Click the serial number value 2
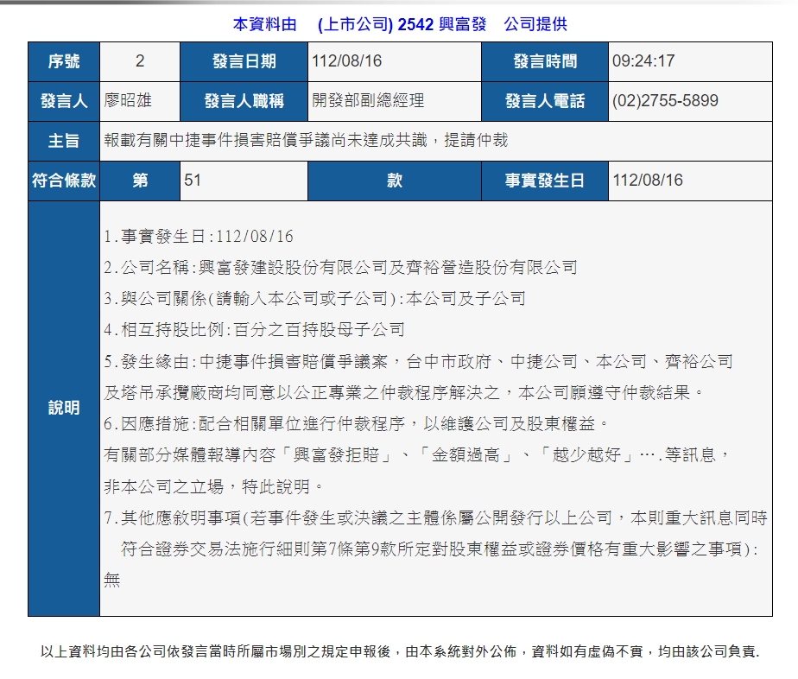 click(x=139, y=60)
